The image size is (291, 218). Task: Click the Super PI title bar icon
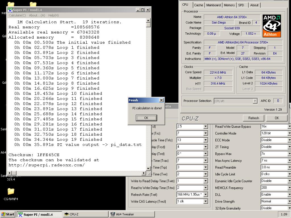point(10,10)
